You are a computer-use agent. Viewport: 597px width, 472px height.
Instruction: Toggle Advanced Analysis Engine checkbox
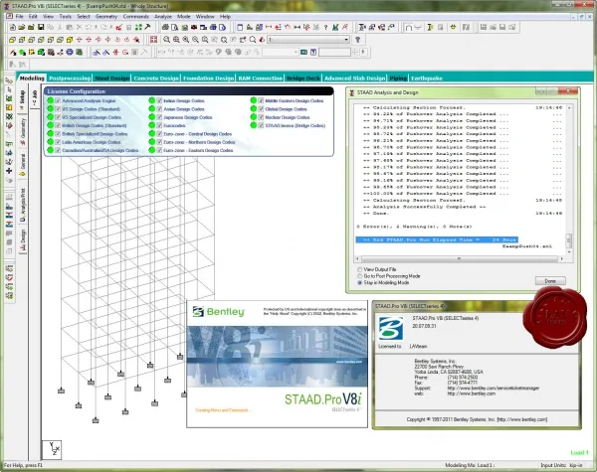click(x=58, y=100)
